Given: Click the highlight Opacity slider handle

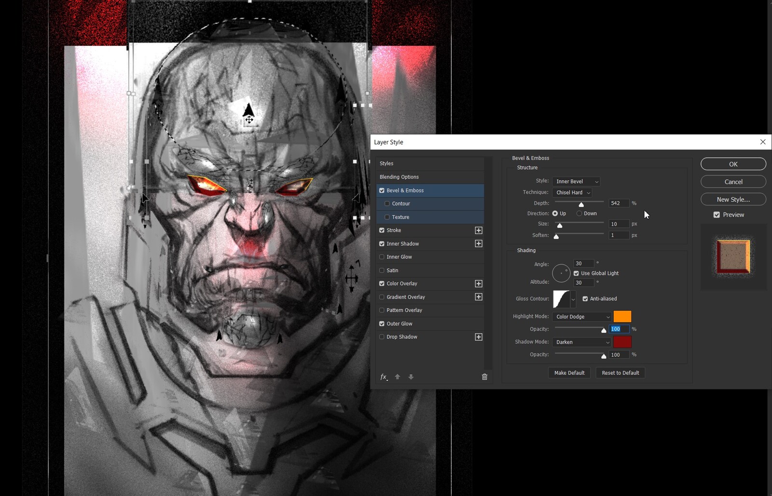Looking at the screenshot, I should 604,331.
